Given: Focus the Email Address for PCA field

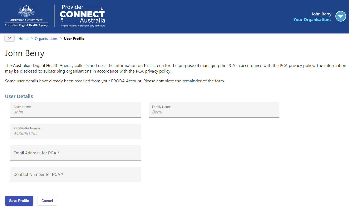Looking at the screenshot, I should (x=75, y=153).
